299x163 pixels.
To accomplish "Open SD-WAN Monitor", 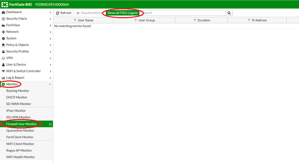I will 19,104.
